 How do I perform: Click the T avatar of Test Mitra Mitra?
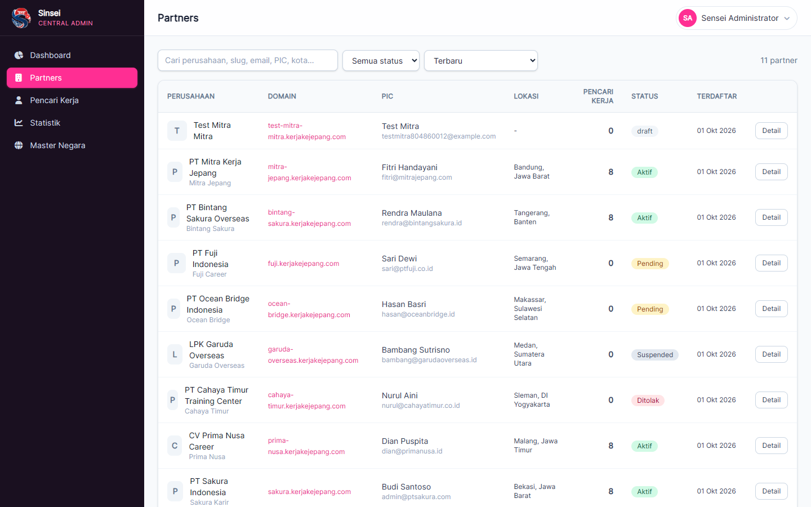[177, 131]
